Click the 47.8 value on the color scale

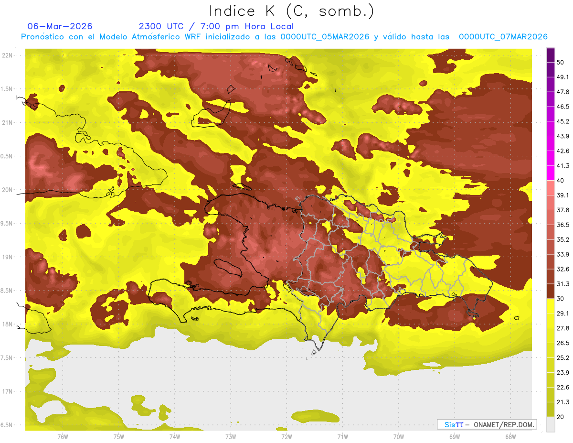[563, 92]
